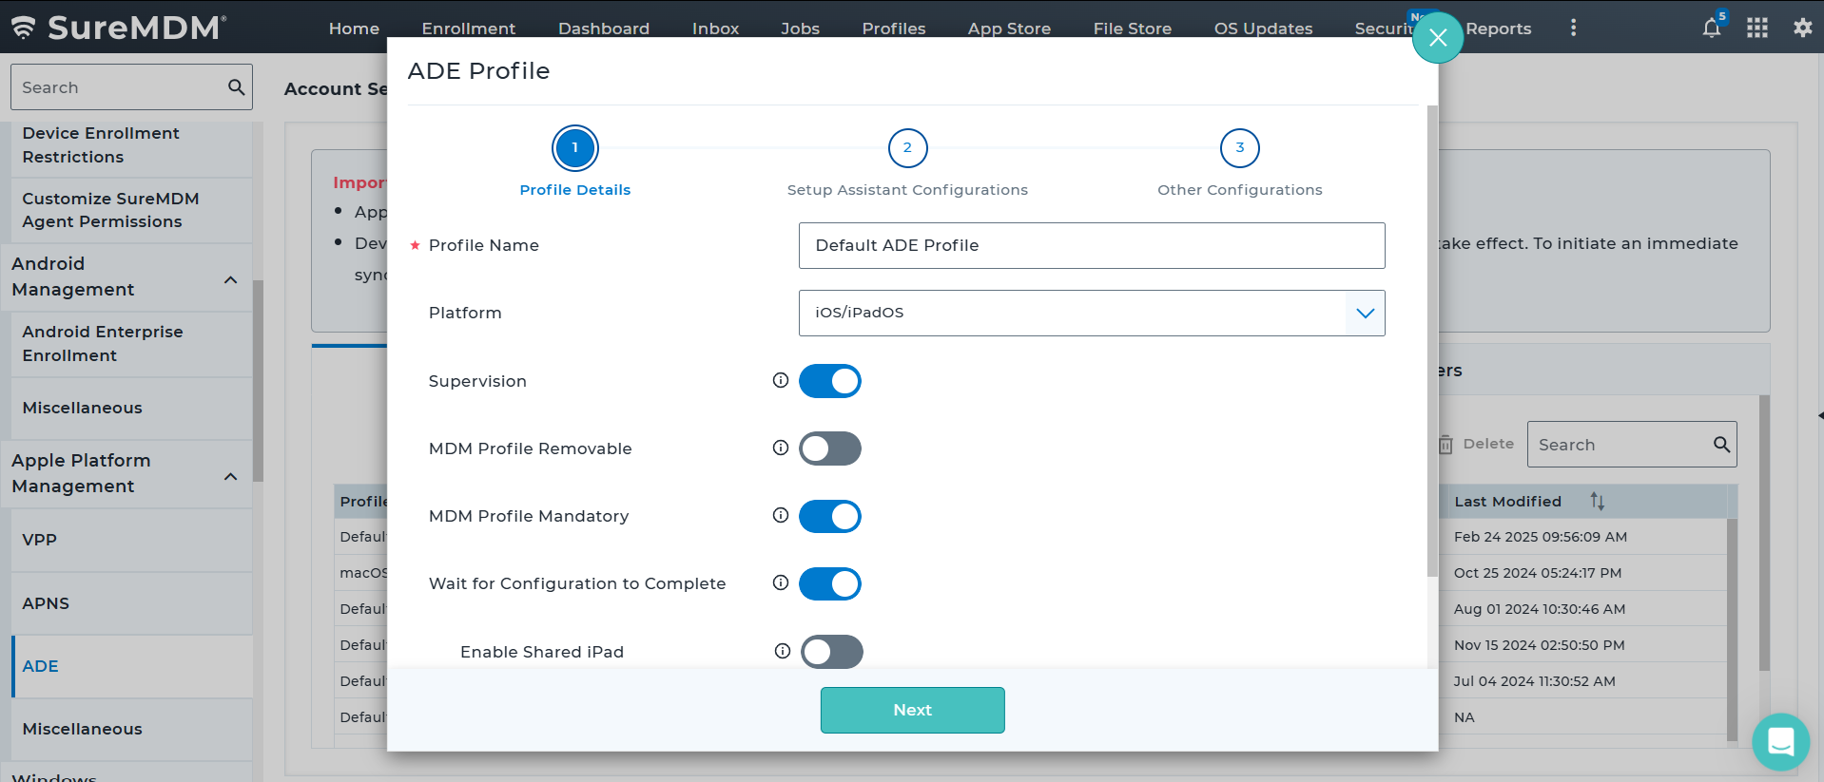Click the MDM Profile Removable info icon

tap(781, 448)
